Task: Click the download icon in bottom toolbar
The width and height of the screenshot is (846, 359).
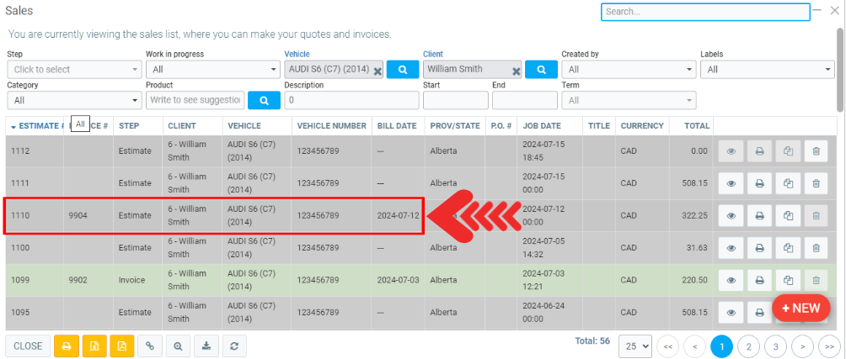Action: tap(206, 346)
